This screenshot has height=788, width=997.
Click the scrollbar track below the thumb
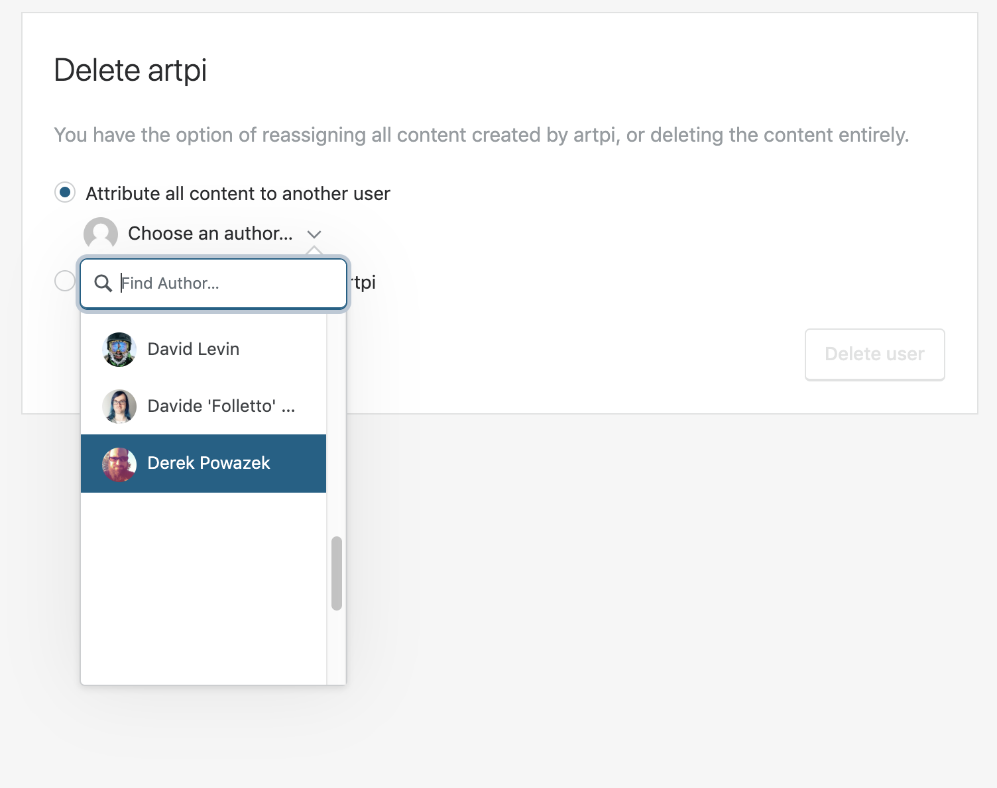[337, 649]
